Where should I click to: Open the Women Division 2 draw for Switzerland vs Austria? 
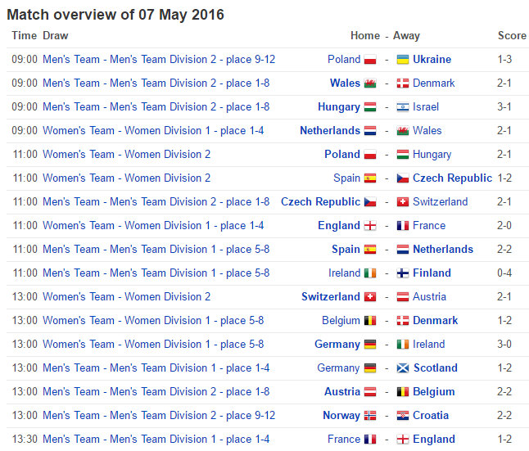126,297
